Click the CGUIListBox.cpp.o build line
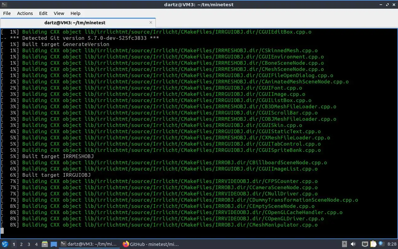The height and width of the screenshot is (249, 398). (x=156, y=100)
